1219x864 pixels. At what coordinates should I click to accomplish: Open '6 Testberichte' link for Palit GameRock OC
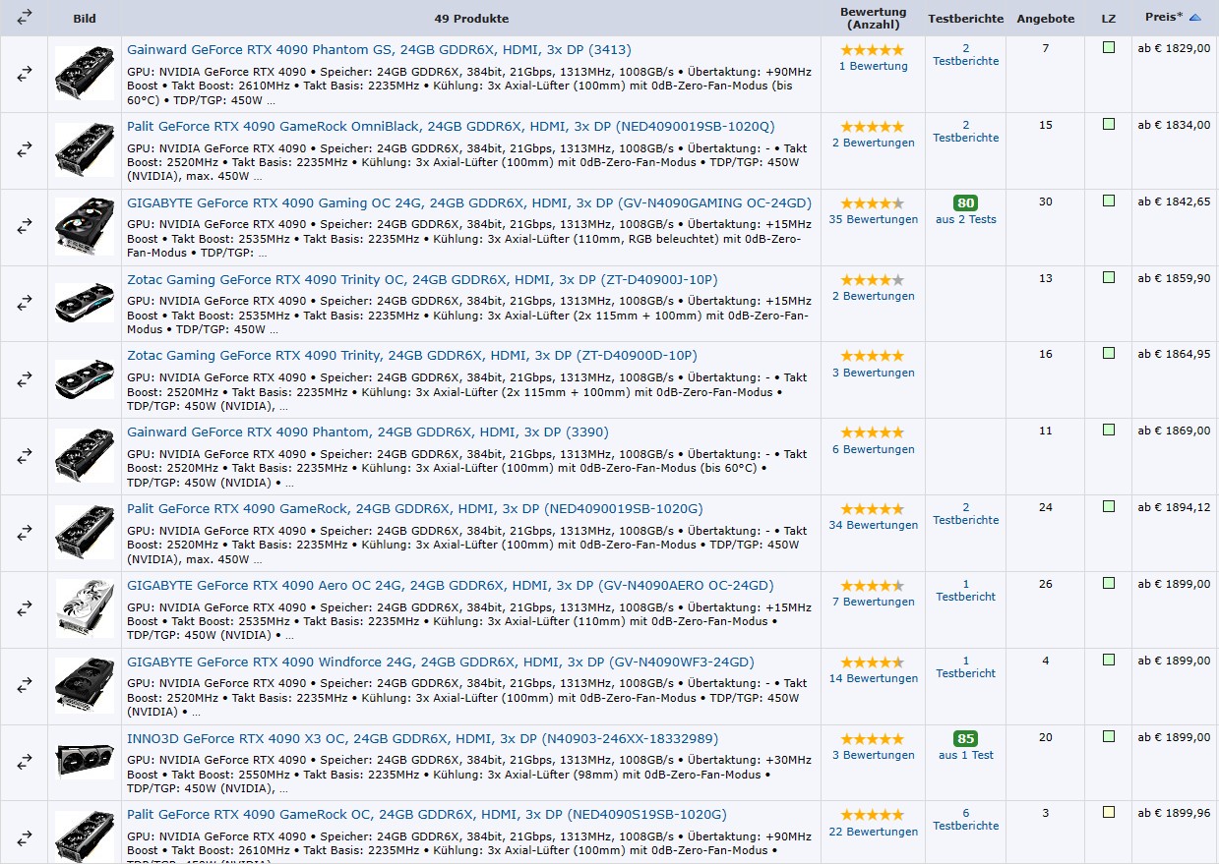click(966, 819)
